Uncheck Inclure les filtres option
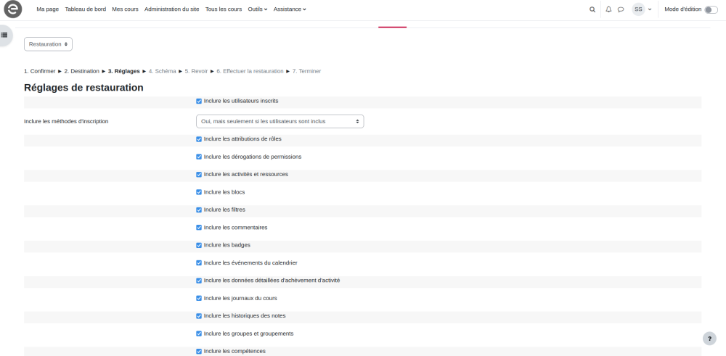 click(199, 210)
